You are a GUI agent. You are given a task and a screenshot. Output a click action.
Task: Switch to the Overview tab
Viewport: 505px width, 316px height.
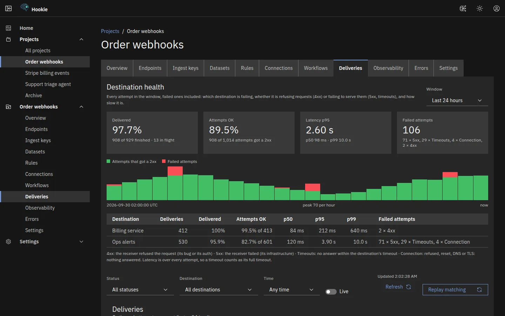pyautogui.click(x=117, y=68)
